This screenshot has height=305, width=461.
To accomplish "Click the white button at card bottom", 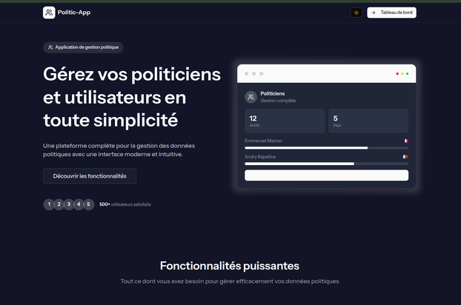I will 326,175.
